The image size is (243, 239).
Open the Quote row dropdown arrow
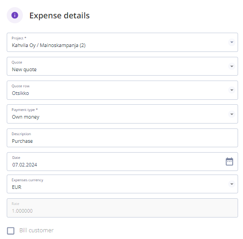point(232,90)
